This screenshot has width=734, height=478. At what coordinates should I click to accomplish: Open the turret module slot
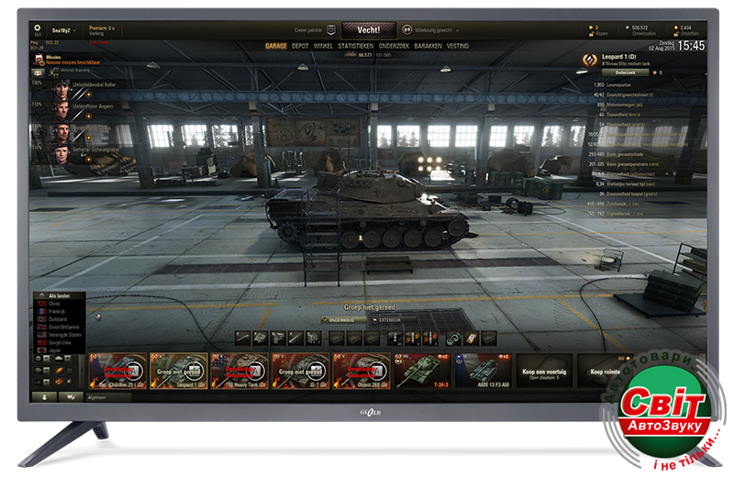[259, 338]
